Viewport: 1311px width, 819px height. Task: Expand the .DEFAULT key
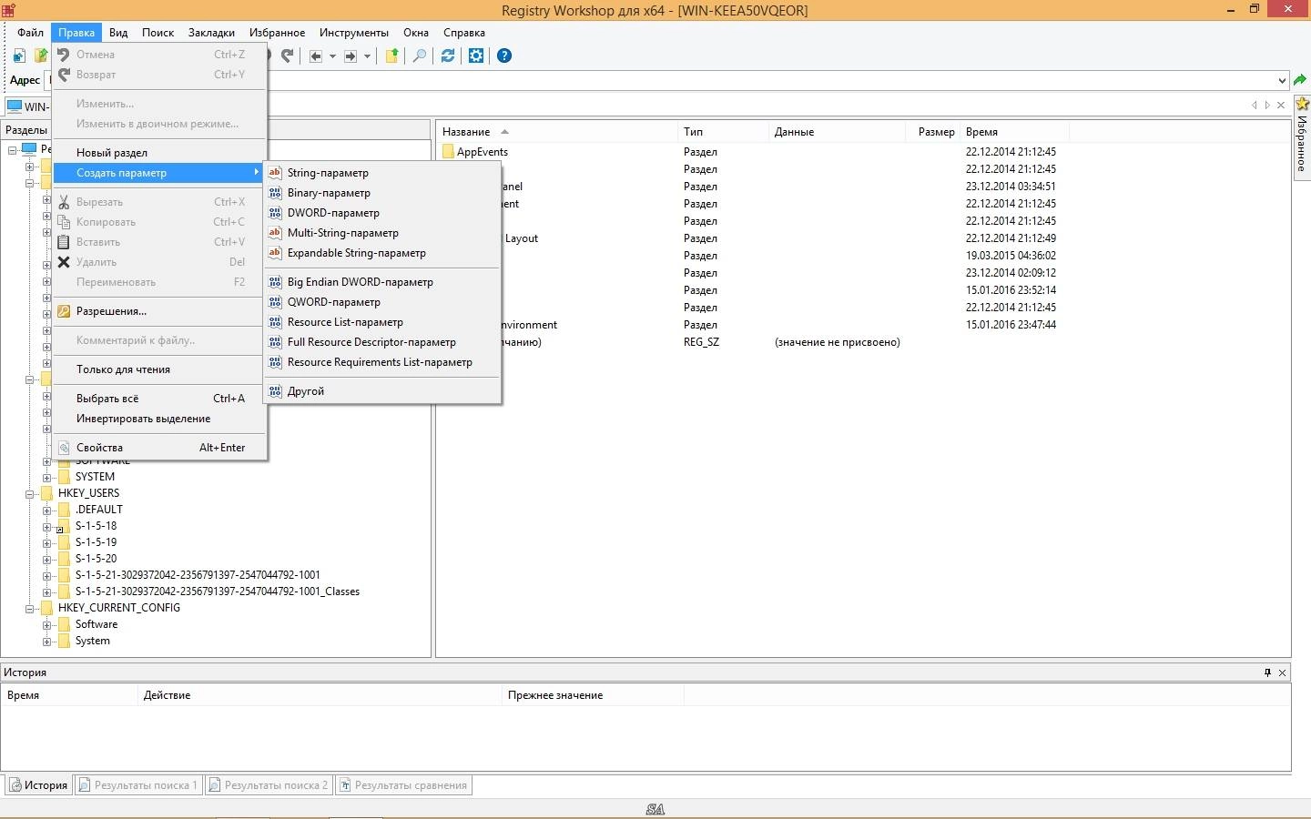click(47, 511)
